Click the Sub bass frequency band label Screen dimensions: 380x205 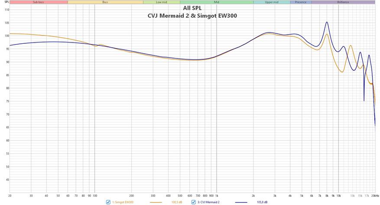pyautogui.click(x=39, y=2)
